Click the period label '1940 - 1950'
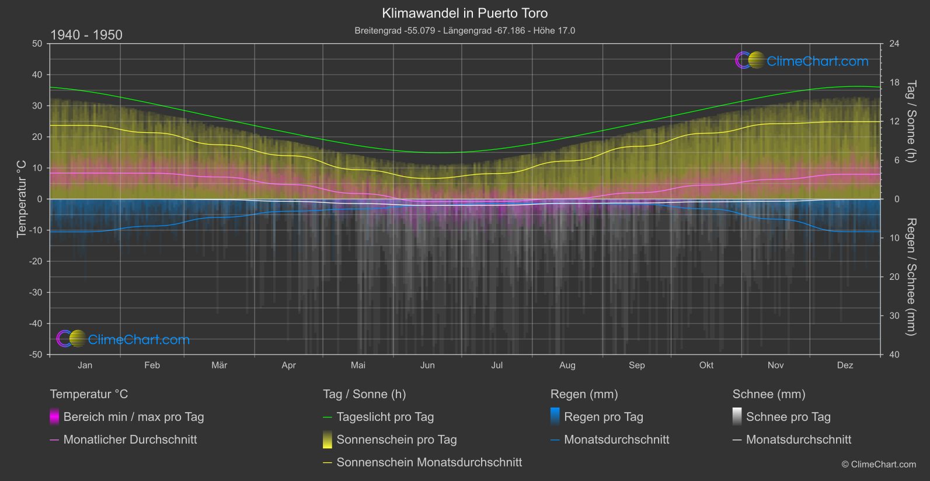 (x=86, y=35)
